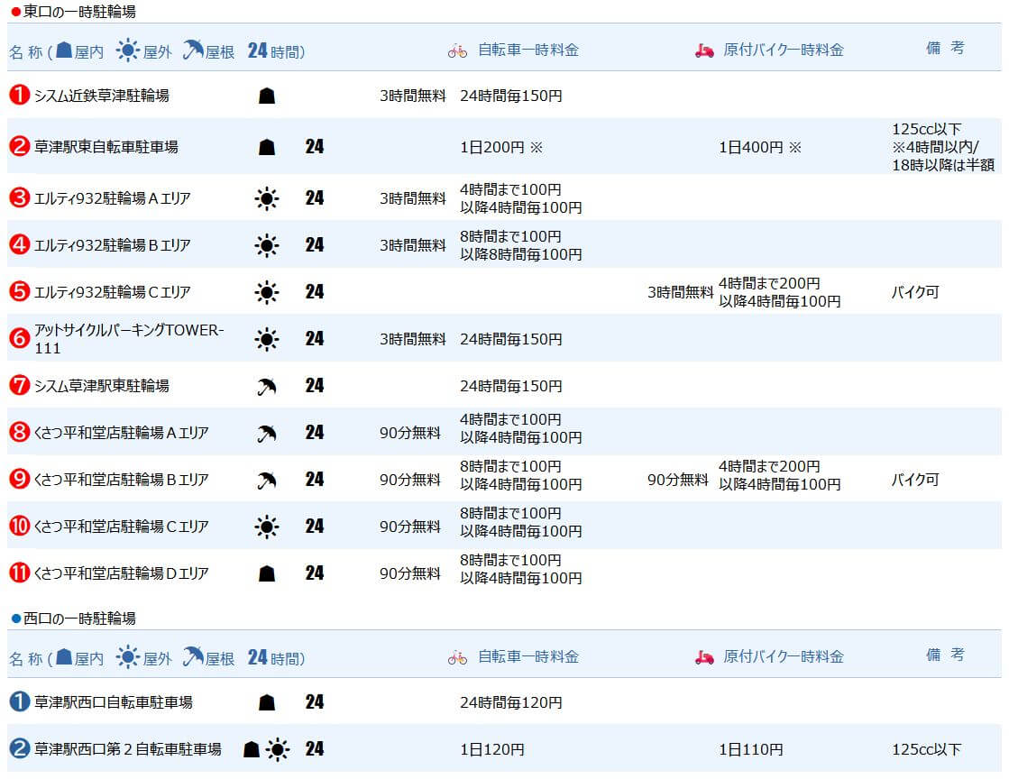Screen dimensions: 1009x779
Task: Click bicycle icon in west exit header
Action: [x=457, y=657]
